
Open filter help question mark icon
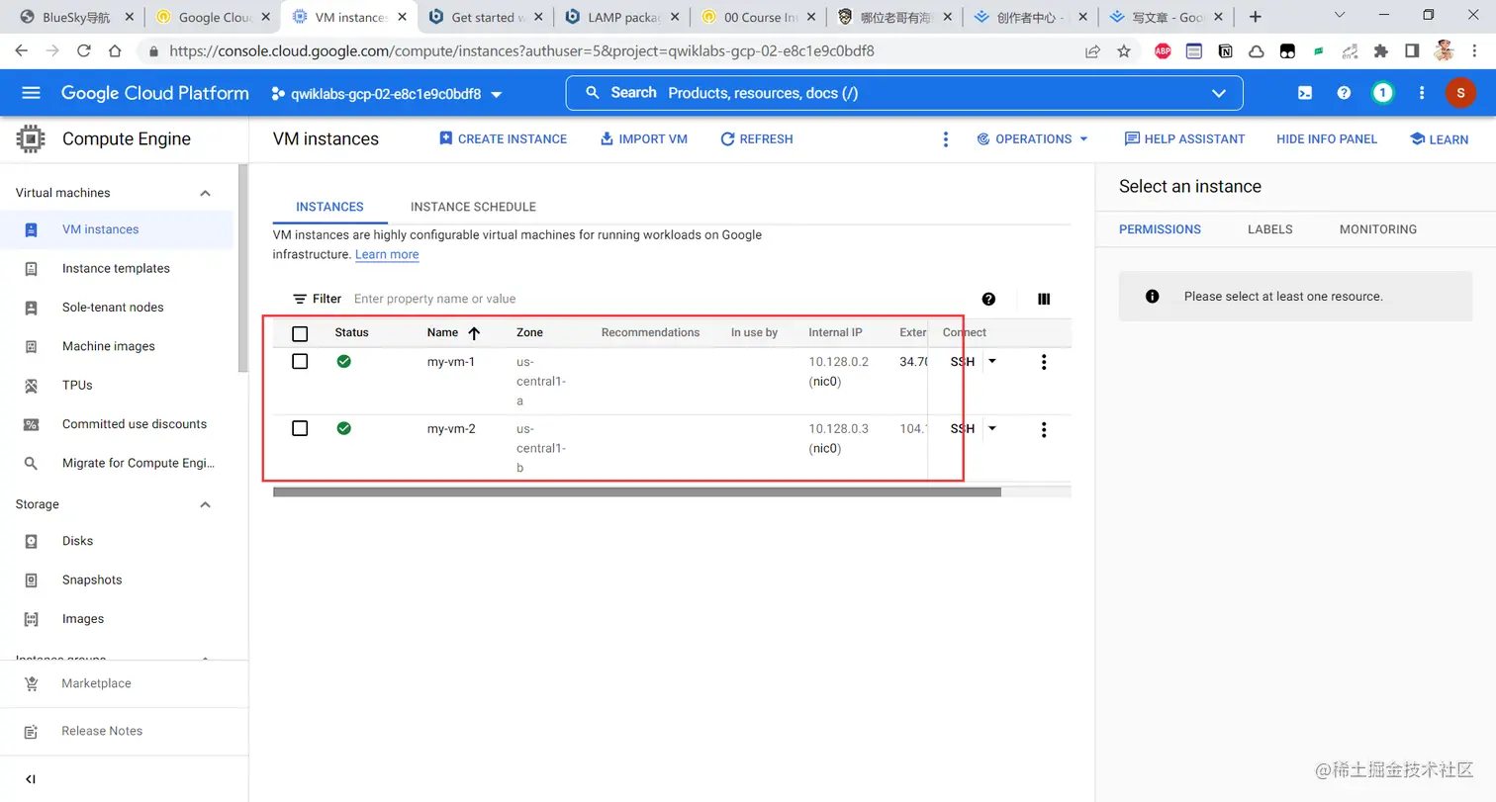988,299
